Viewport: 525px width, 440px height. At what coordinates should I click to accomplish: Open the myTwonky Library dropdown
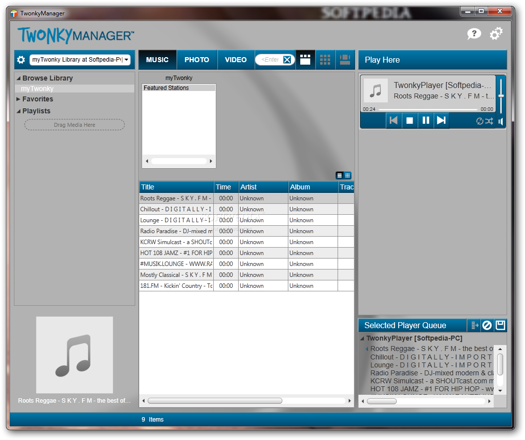pos(80,60)
